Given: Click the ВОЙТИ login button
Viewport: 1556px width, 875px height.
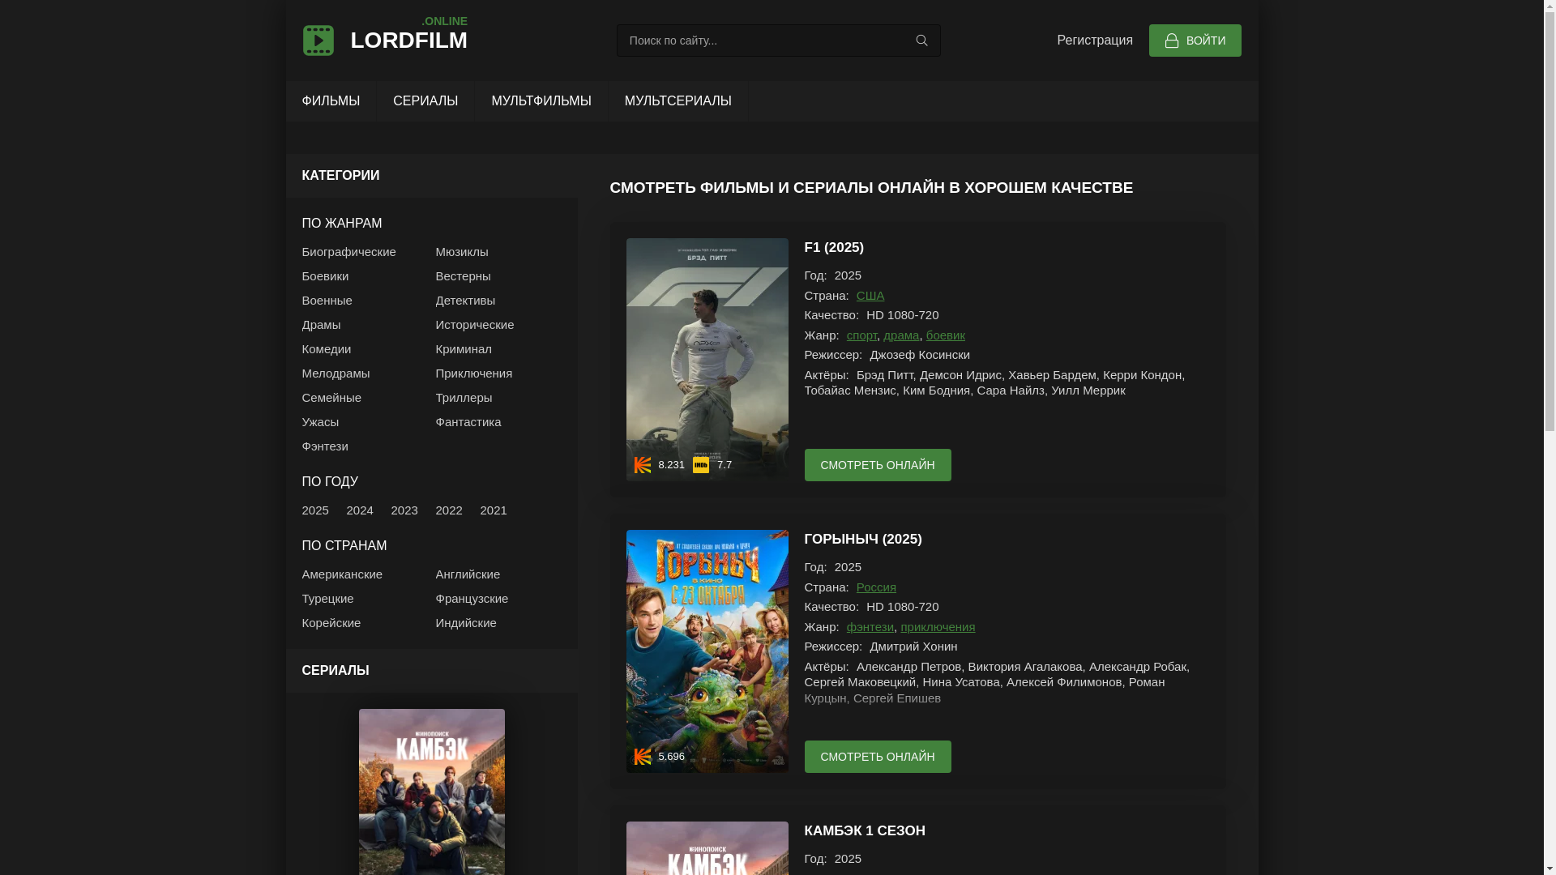Looking at the screenshot, I should click(1195, 41).
